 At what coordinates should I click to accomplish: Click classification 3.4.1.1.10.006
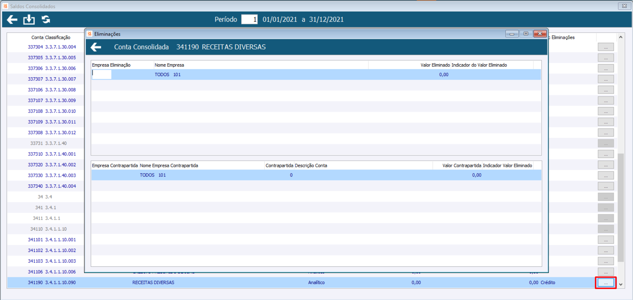pyautogui.click(x=60, y=272)
